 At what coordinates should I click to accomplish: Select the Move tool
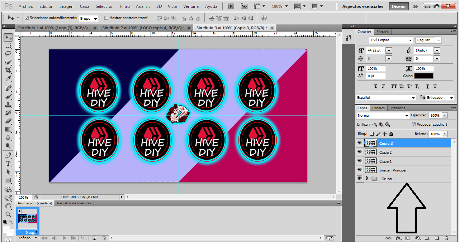coord(8,37)
